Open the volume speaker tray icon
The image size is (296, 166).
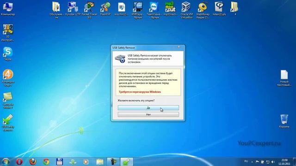coord(273,162)
